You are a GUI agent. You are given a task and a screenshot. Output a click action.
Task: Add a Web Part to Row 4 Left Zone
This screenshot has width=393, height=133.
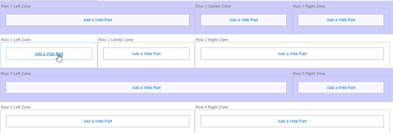point(98,121)
